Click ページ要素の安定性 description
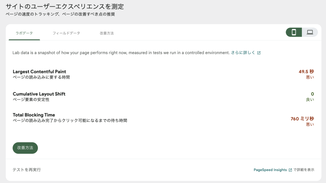 pyautogui.click(x=31, y=99)
